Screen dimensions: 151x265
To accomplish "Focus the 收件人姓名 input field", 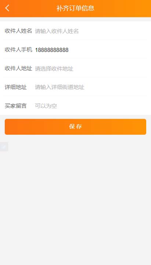I will click(x=90, y=31).
